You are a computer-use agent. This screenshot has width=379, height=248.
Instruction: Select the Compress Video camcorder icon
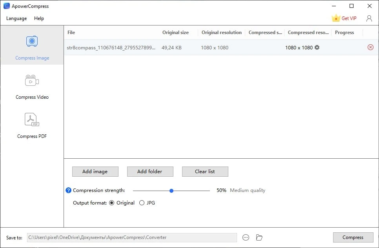pyautogui.click(x=32, y=80)
